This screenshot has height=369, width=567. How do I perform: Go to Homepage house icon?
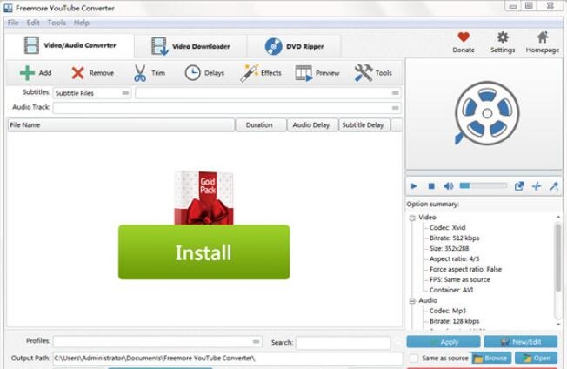pyautogui.click(x=542, y=37)
